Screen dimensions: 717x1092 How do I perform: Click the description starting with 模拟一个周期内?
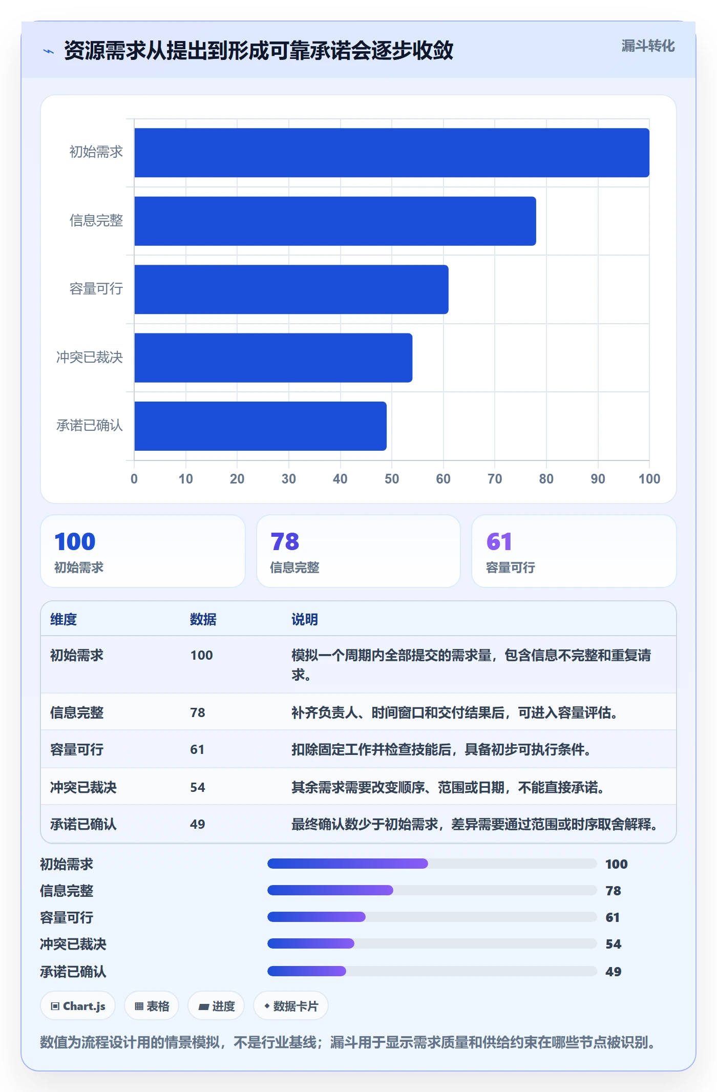tap(471, 665)
